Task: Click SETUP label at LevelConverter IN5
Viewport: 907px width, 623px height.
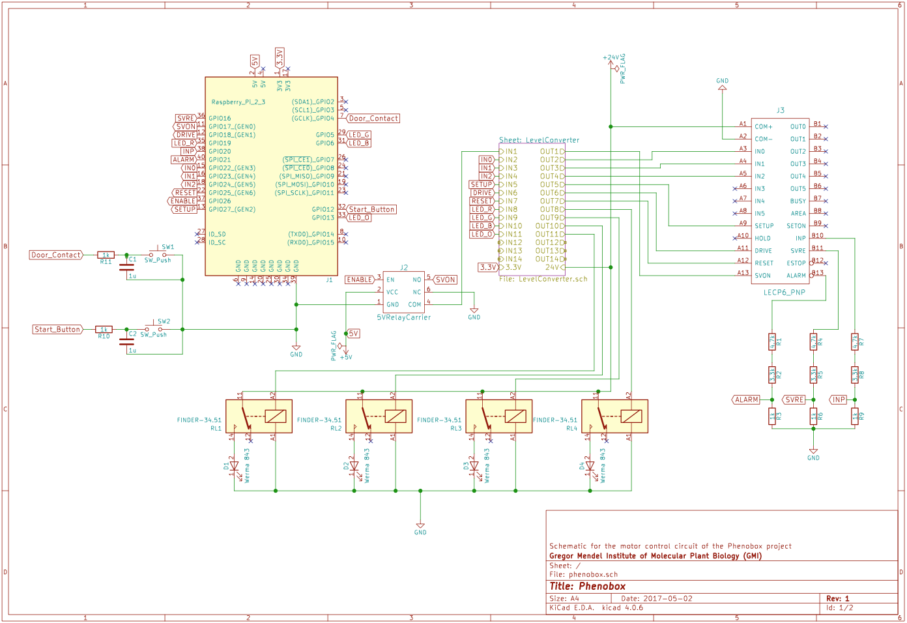Action: pyautogui.click(x=482, y=184)
